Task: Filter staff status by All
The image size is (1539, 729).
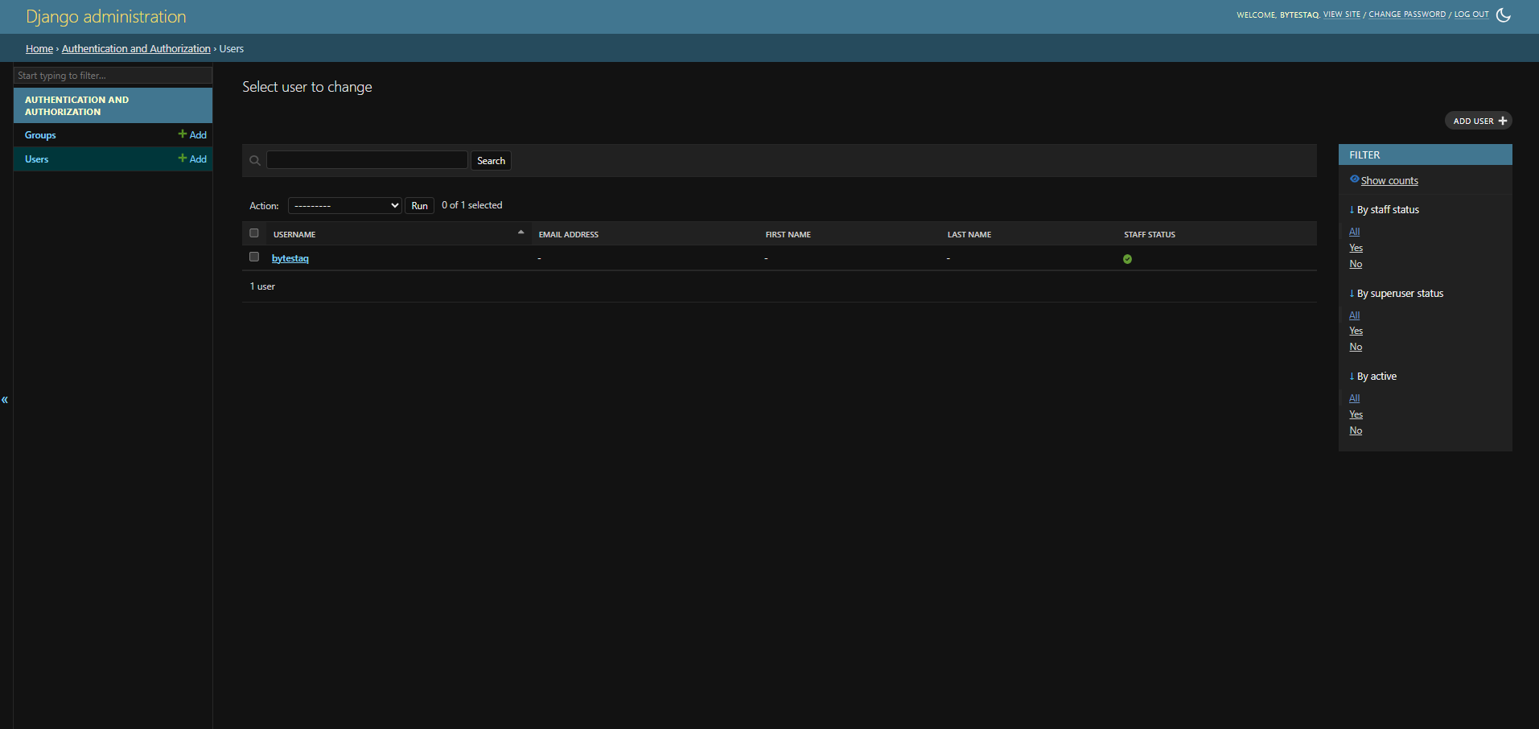Action: tap(1355, 232)
